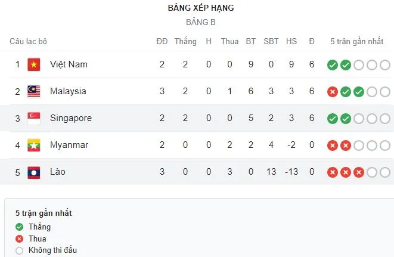
Task: Click Lào's third red loss icon
Action: (358, 172)
